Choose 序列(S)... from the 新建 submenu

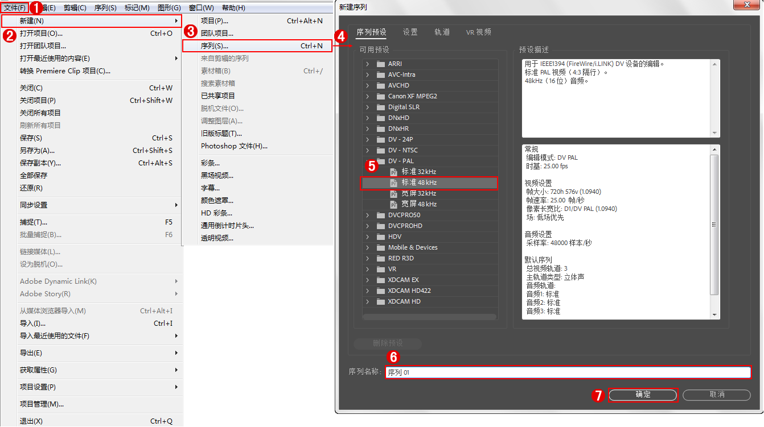(x=257, y=46)
